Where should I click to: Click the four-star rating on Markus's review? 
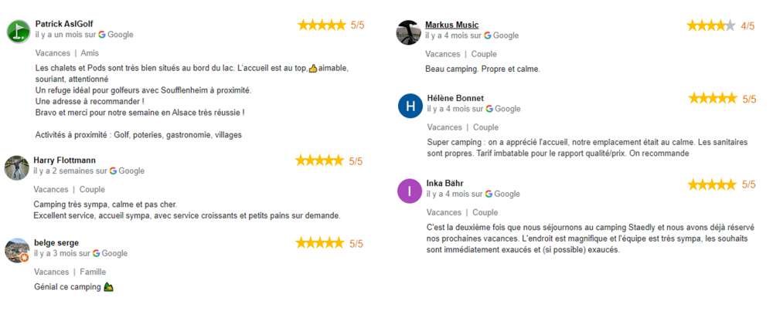[711, 25]
